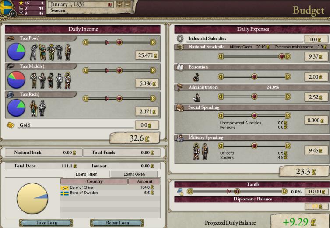Increase poor tax with right arrow
330x228 pixels.
point(153,42)
